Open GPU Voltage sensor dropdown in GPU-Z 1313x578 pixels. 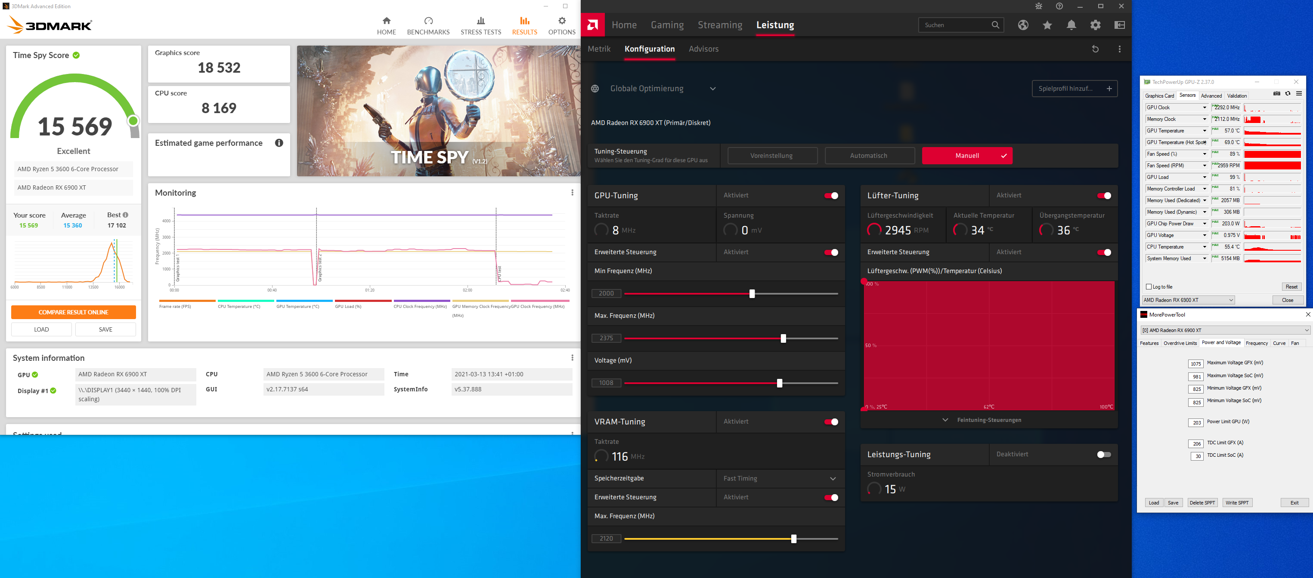(x=1205, y=235)
